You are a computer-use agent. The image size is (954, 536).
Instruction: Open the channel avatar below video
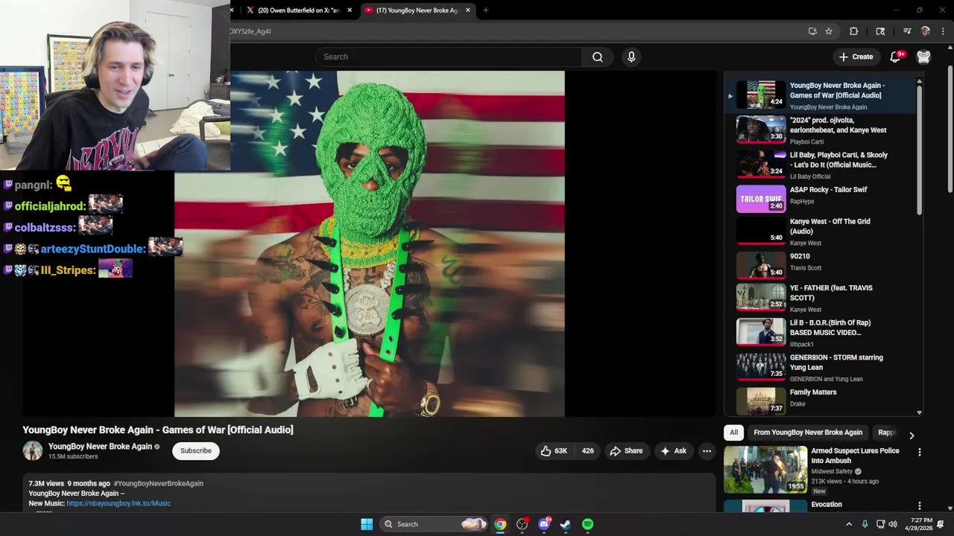[33, 450]
